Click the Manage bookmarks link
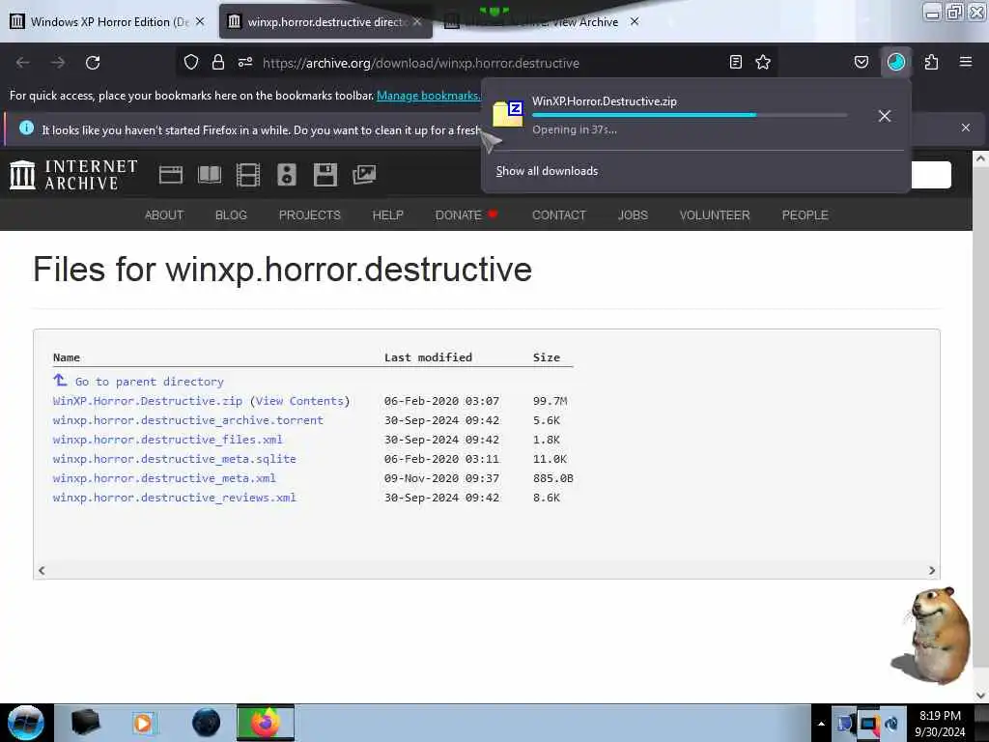 click(x=428, y=96)
